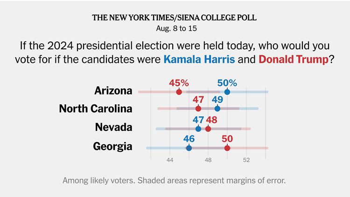Click the New York Times/Siena College Poll title
Screen dimensions: 350x197
[x=175, y=18]
